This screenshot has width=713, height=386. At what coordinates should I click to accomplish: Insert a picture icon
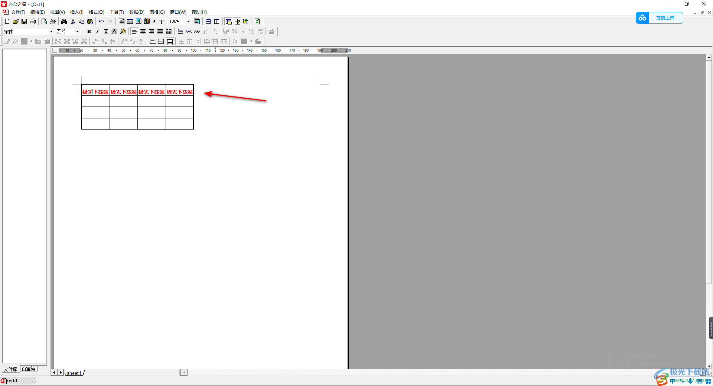coord(139,22)
